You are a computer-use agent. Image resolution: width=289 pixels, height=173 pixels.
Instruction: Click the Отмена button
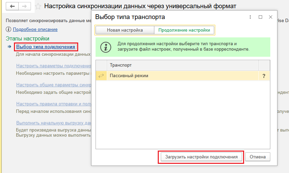[258, 157]
